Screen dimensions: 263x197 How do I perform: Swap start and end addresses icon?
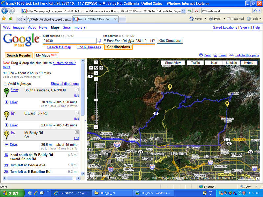point(100,41)
